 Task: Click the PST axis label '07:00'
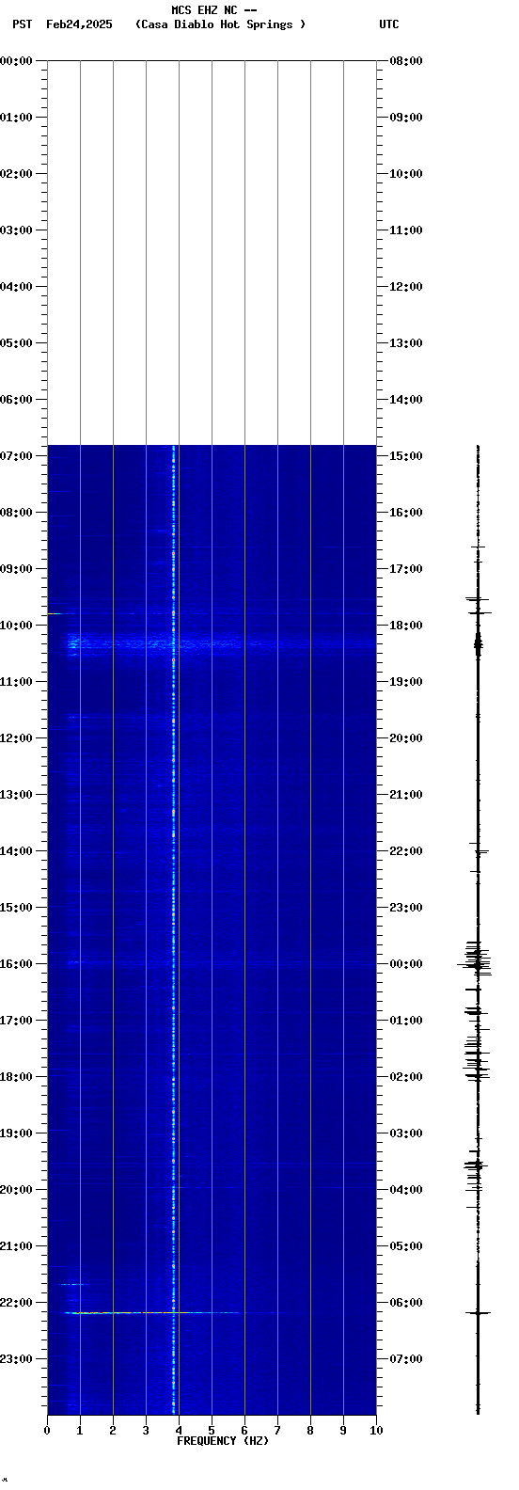coord(17,456)
